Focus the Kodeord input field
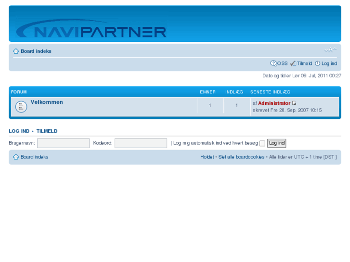Image resolution: width=350 pixels, height=262 pixels. (x=141, y=143)
